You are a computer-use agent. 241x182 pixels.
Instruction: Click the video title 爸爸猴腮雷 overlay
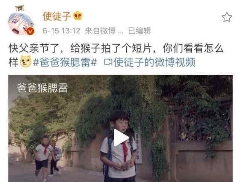pos(42,88)
